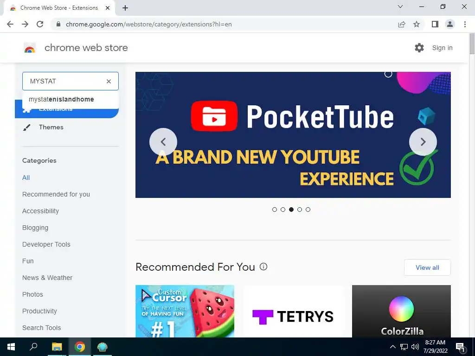The width and height of the screenshot is (475, 356).
Task: Select the Productivity category
Action: pyautogui.click(x=40, y=311)
